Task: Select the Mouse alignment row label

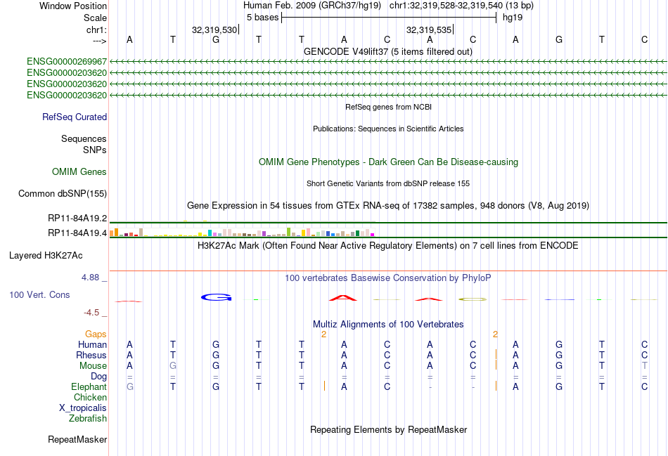Action: point(93,366)
